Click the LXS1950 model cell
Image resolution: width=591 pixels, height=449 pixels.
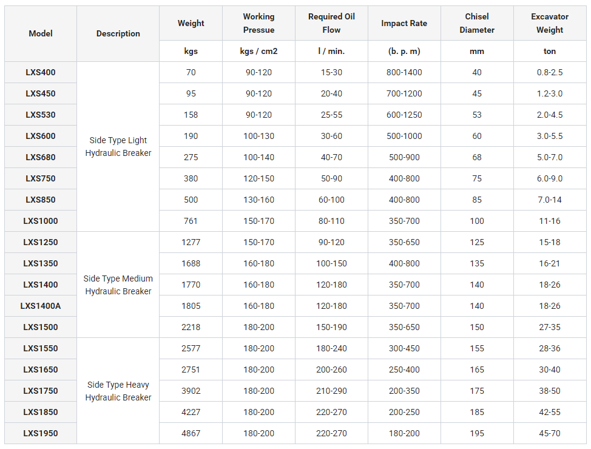pos(41,433)
